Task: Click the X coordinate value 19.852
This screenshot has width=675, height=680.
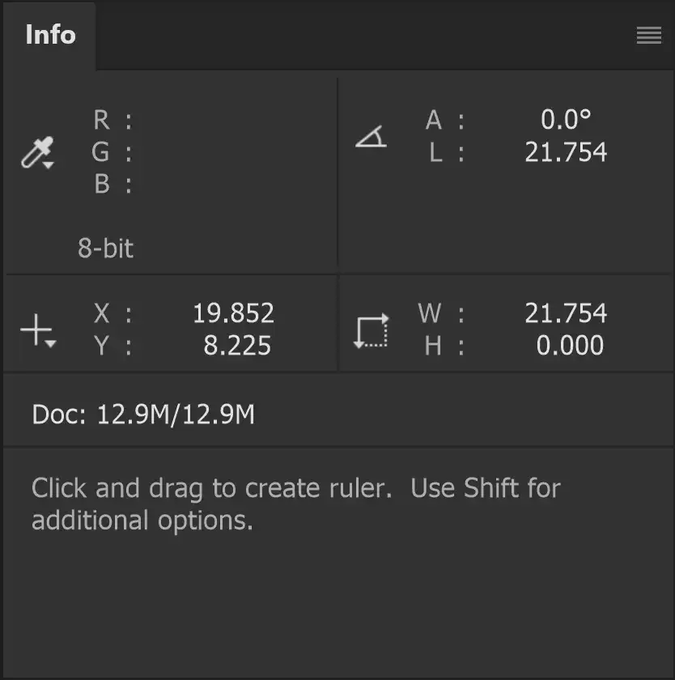Action: [x=234, y=313]
